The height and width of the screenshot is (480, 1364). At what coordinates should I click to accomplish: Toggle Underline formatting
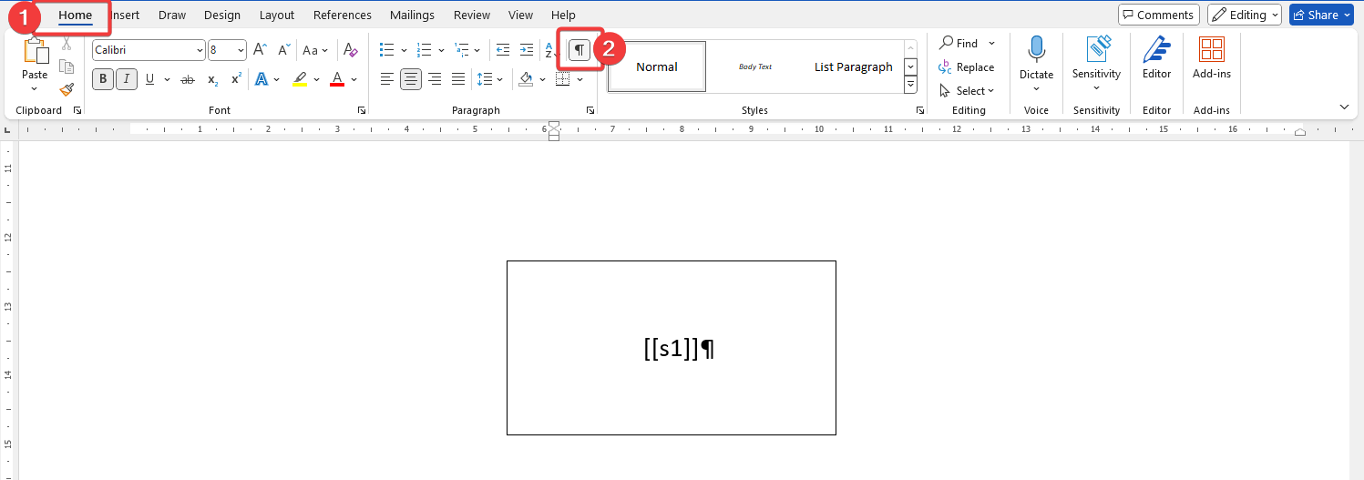click(x=149, y=79)
